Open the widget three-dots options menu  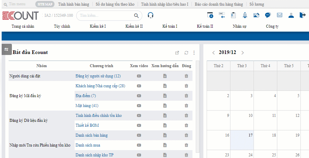click(x=194, y=53)
